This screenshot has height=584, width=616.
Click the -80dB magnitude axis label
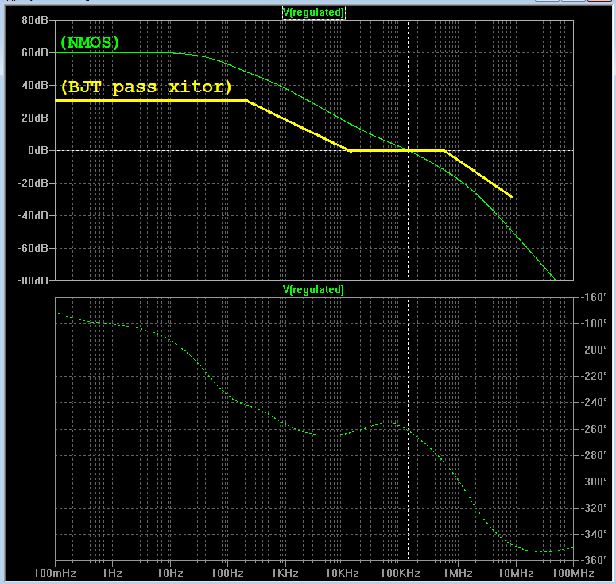(33, 280)
